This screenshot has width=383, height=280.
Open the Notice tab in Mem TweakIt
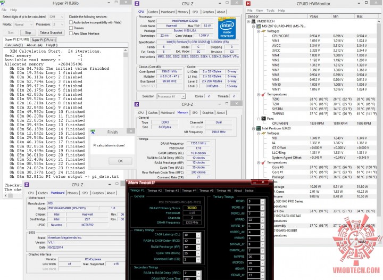(x=249, y=191)
